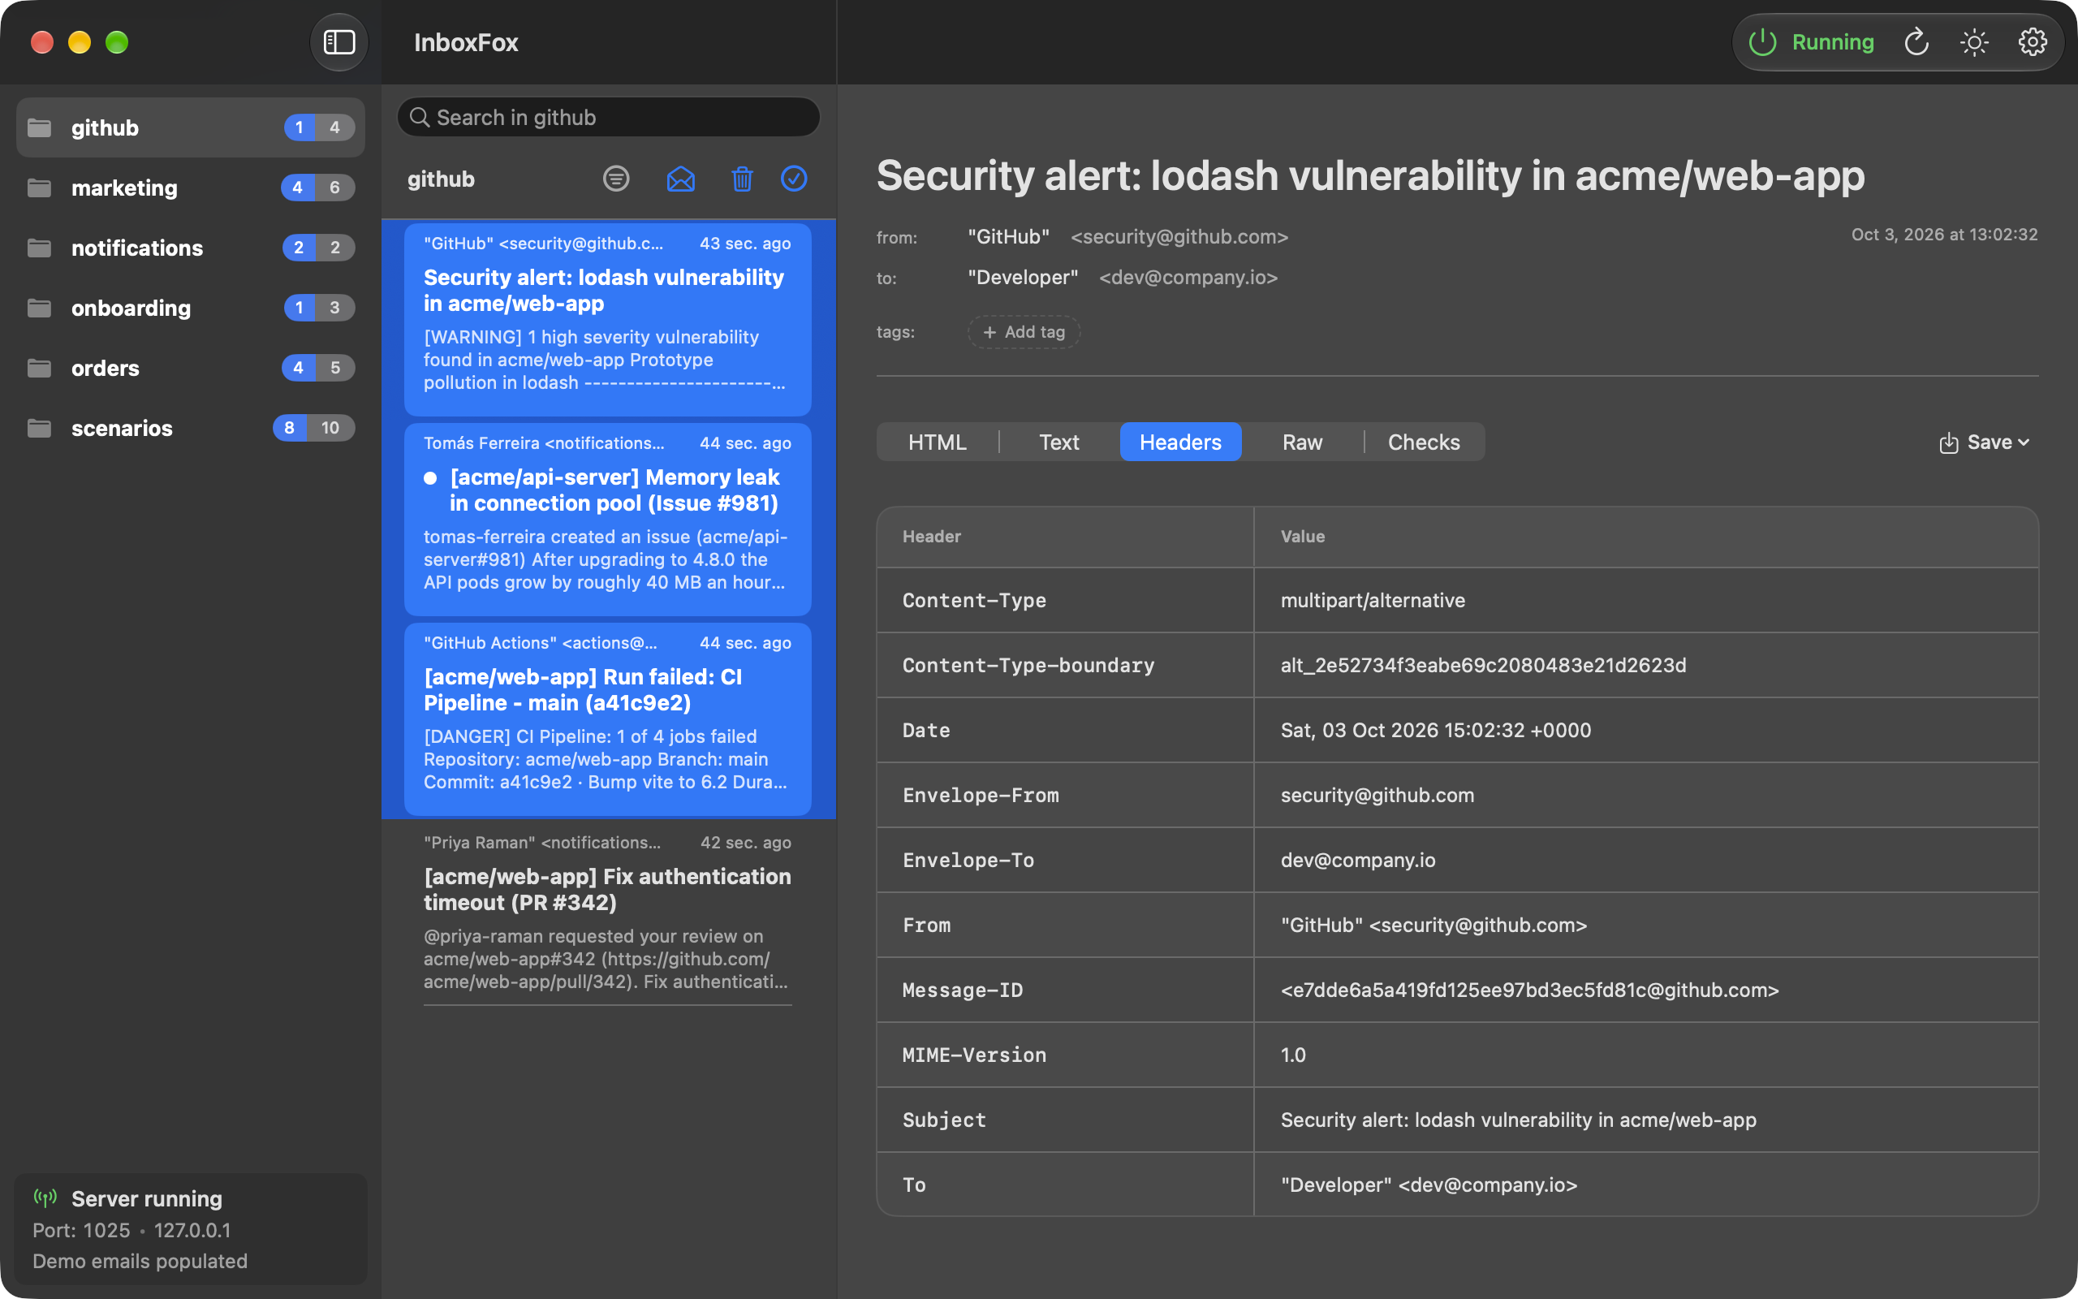Select the Headers tab
Image resolution: width=2078 pixels, height=1299 pixels.
point(1179,442)
